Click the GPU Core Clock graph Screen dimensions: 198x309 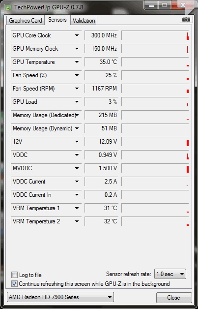[x=155, y=35]
